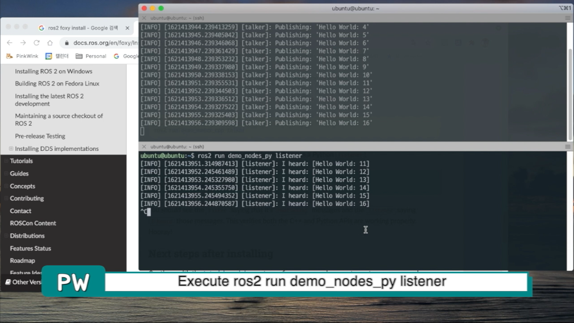Reload the docs.ros.org page
Viewport: 574px width, 323px height.
(36, 43)
